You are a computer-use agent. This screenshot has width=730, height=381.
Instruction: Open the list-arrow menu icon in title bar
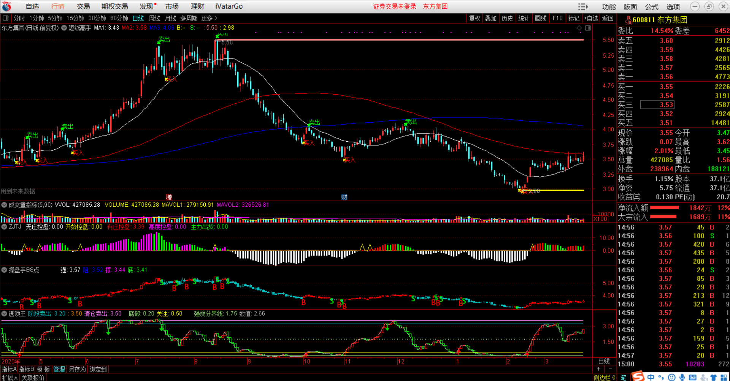click(583, 6)
